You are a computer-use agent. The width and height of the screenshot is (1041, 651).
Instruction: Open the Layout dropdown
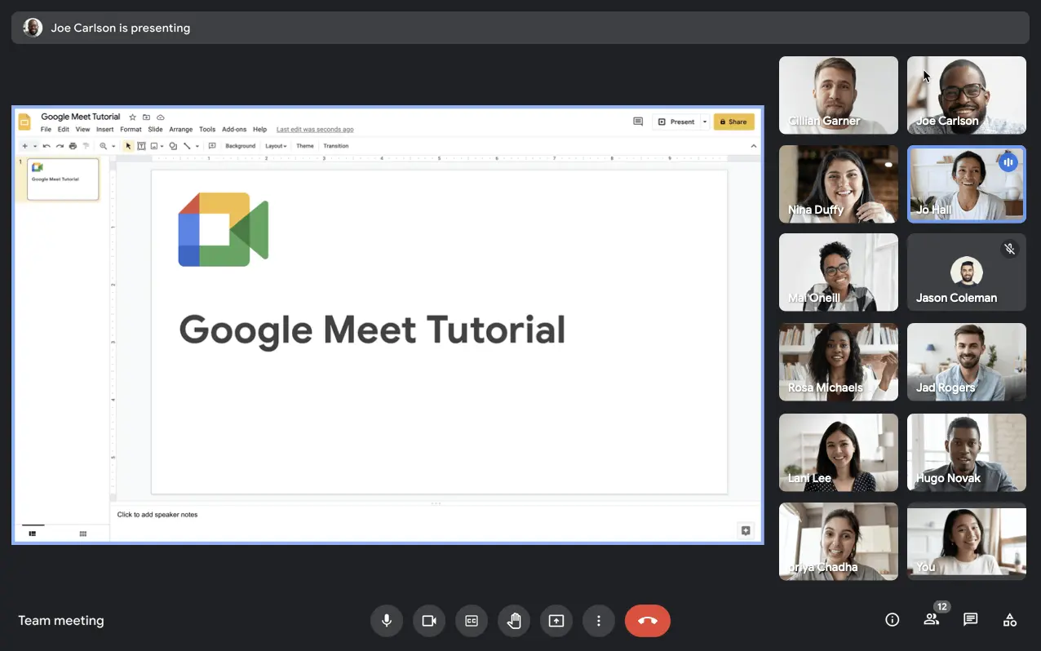coord(276,146)
